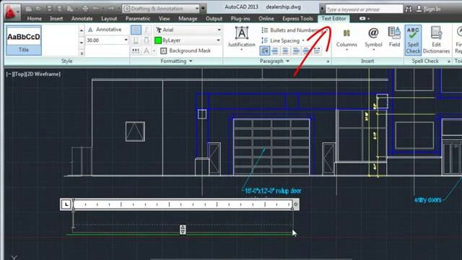The height and width of the screenshot is (260, 462).
Task: Click the Undo arrow icon
Action: click(95, 9)
